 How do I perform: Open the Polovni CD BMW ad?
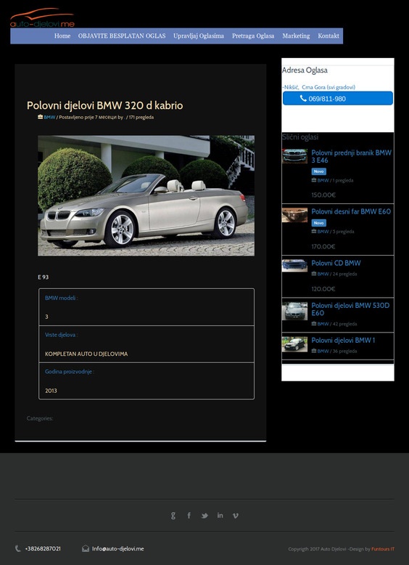pyautogui.click(x=336, y=263)
